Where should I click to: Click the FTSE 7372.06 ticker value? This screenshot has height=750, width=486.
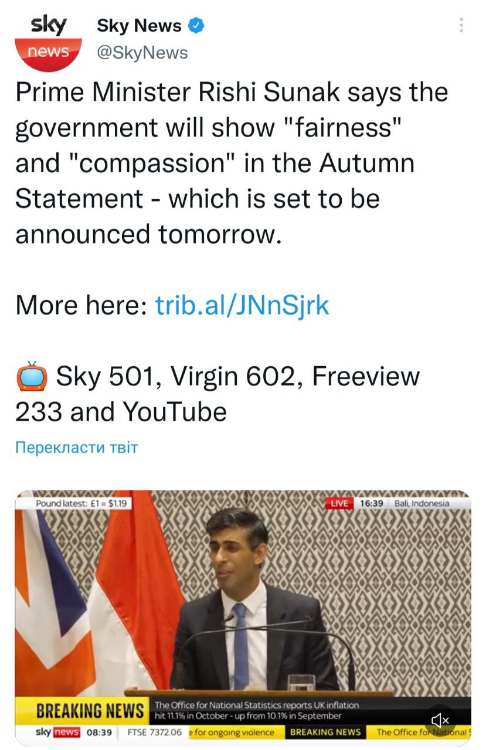(155, 732)
